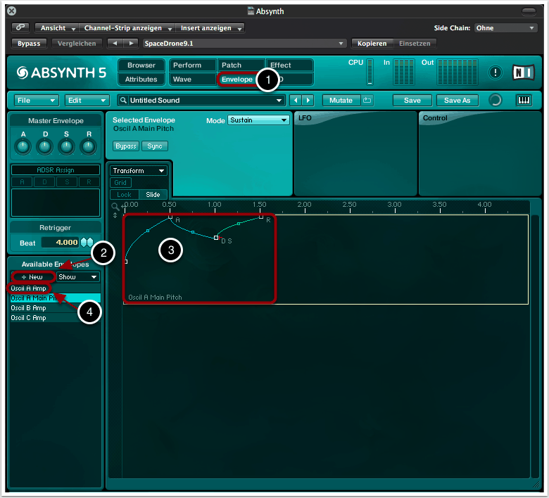Click the exclamation panic icon
Screen dimensions: 549x498
tap(496, 72)
